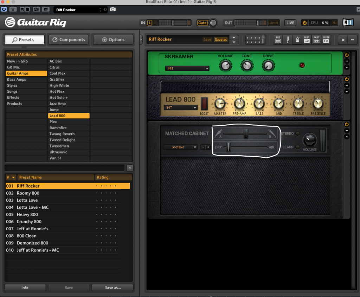Viewport: 360px width, 297px height.
Task: Show the preset volume module
Action: pos(307,39)
